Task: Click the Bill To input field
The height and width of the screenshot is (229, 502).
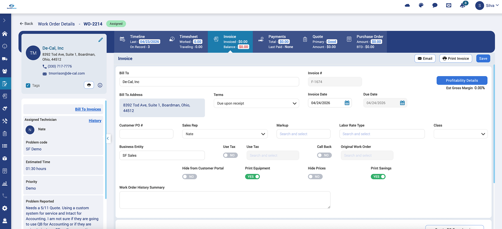Action: tap(209, 82)
